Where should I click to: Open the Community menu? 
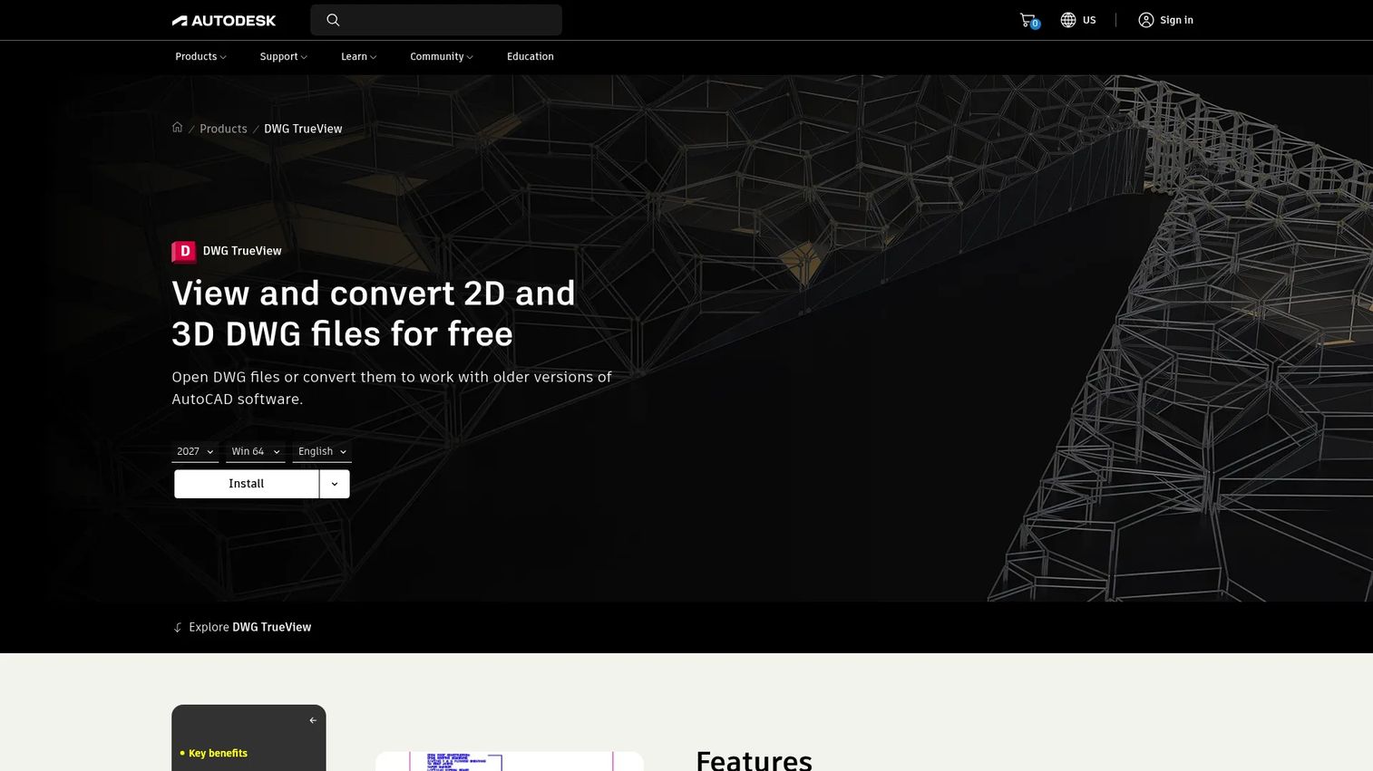pos(442,56)
